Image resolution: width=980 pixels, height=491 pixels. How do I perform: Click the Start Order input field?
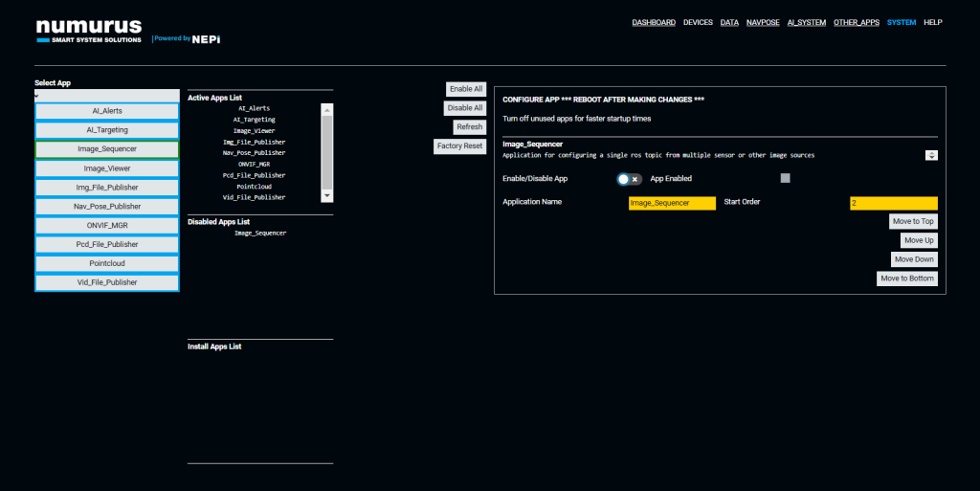click(893, 203)
